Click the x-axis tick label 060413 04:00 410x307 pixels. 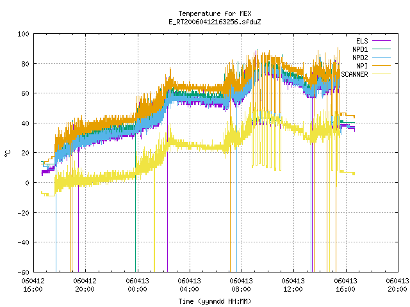(x=189, y=285)
